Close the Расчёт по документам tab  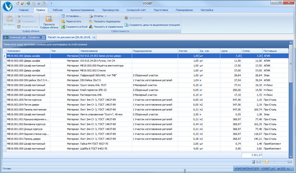coord(94,38)
